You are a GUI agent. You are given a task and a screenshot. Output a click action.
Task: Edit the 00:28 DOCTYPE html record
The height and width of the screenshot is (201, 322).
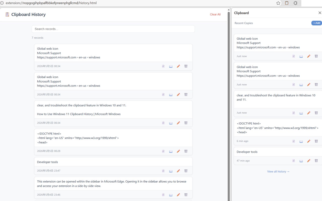(x=178, y=151)
